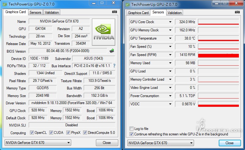Click the Bus Interface question mark

pyautogui.click(x=114, y=66)
